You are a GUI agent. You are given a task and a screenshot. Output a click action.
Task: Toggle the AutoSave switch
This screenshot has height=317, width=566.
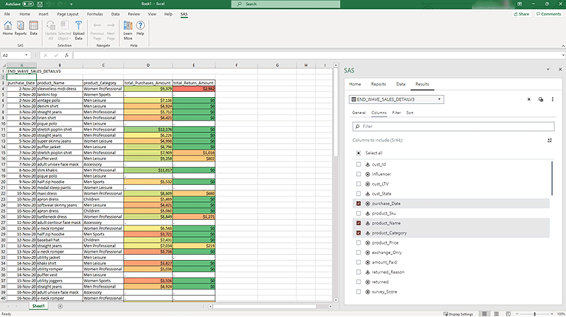[27, 4]
